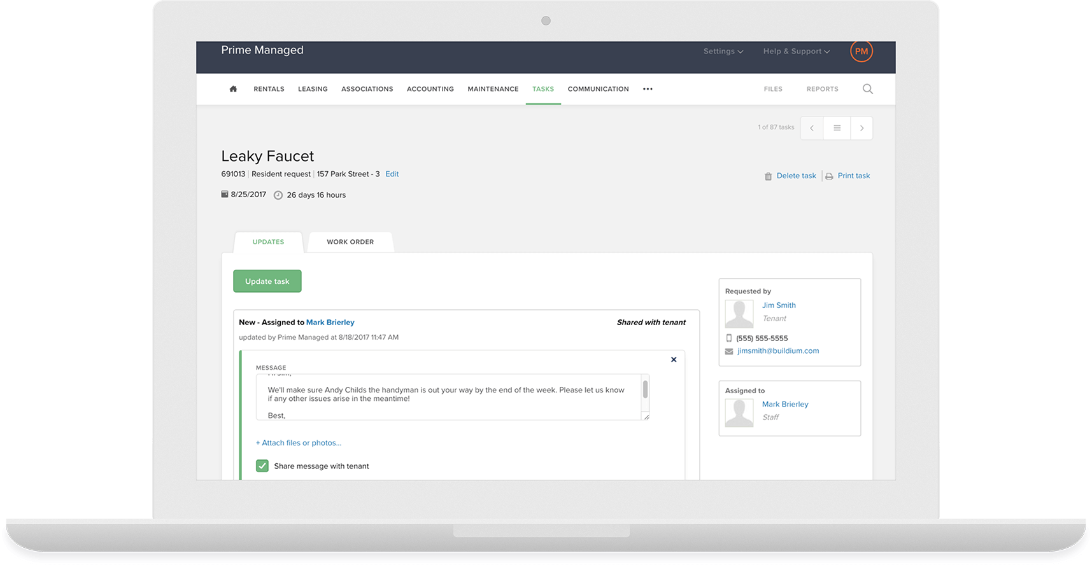
Task: Click the Delete task link
Action: point(796,176)
